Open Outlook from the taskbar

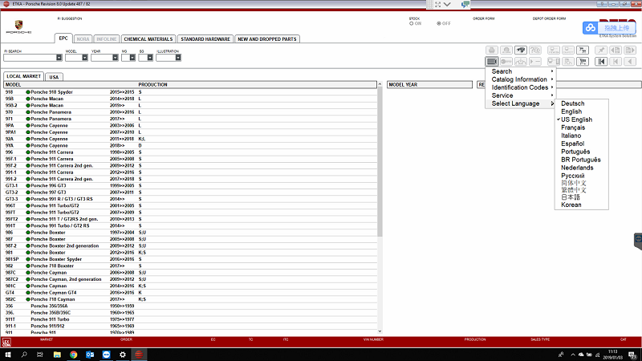pyautogui.click(x=90, y=355)
